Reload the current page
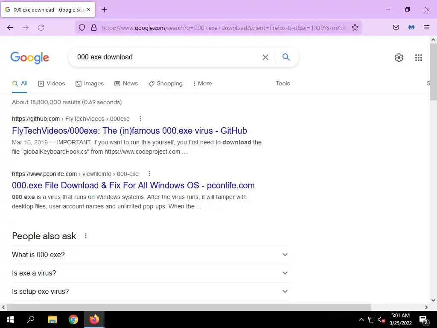The width and height of the screenshot is (437, 328). tap(41, 28)
